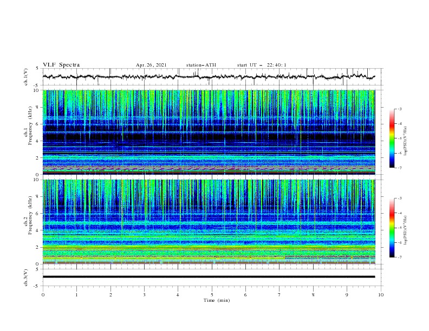
Task: Click time axis tick label '8'
Action: (313, 295)
